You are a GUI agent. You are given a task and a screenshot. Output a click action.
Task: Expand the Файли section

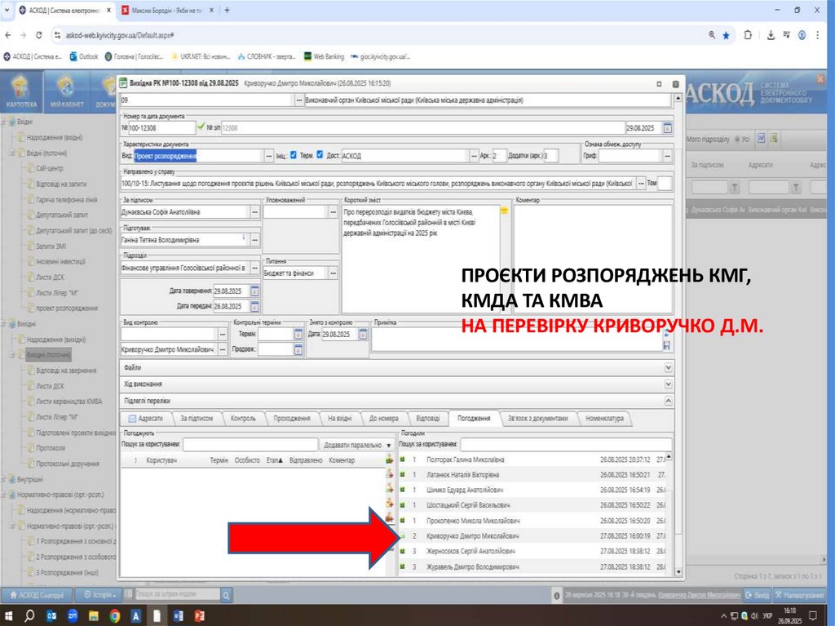pyautogui.click(x=669, y=367)
